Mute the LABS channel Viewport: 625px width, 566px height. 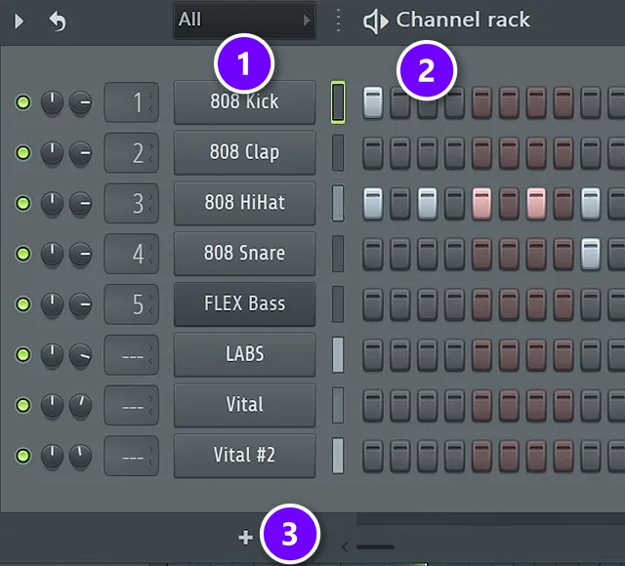coord(23,354)
